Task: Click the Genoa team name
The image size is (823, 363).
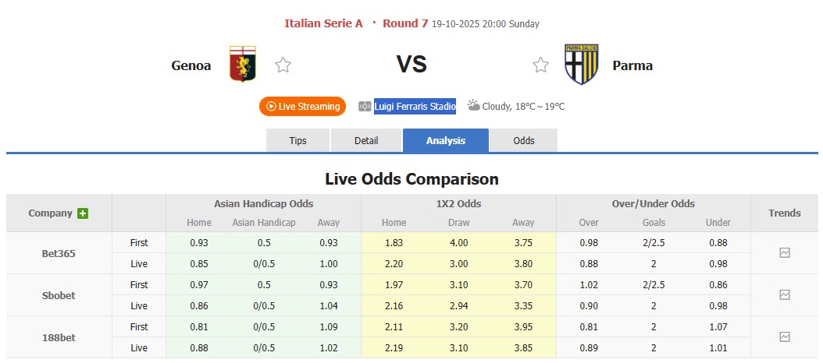Action: [x=191, y=65]
